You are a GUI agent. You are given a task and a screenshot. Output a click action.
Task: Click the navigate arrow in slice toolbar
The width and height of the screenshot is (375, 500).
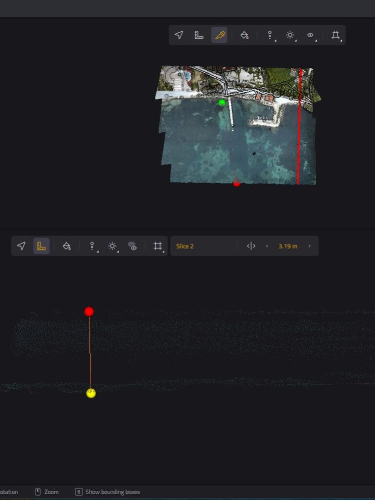[x=21, y=246]
